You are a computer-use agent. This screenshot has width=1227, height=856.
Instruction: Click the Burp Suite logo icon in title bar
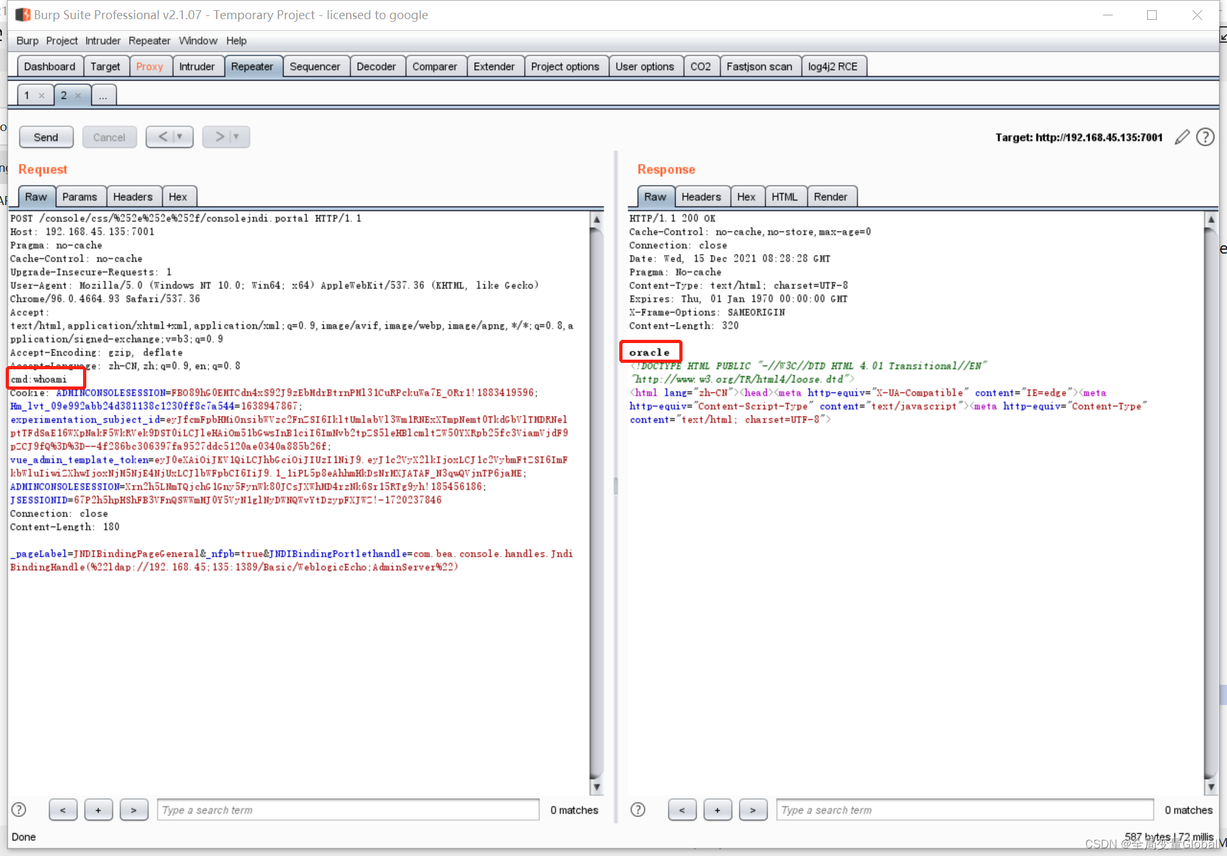[x=23, y=15]
